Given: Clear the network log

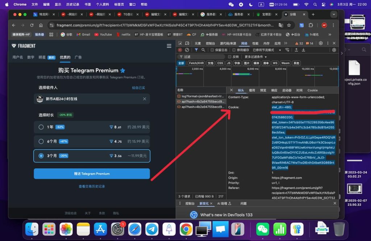Looking at the screenshot, I should pos(187,50).
